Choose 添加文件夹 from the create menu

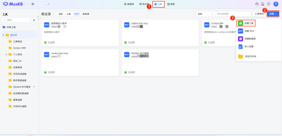pos(259,56)
